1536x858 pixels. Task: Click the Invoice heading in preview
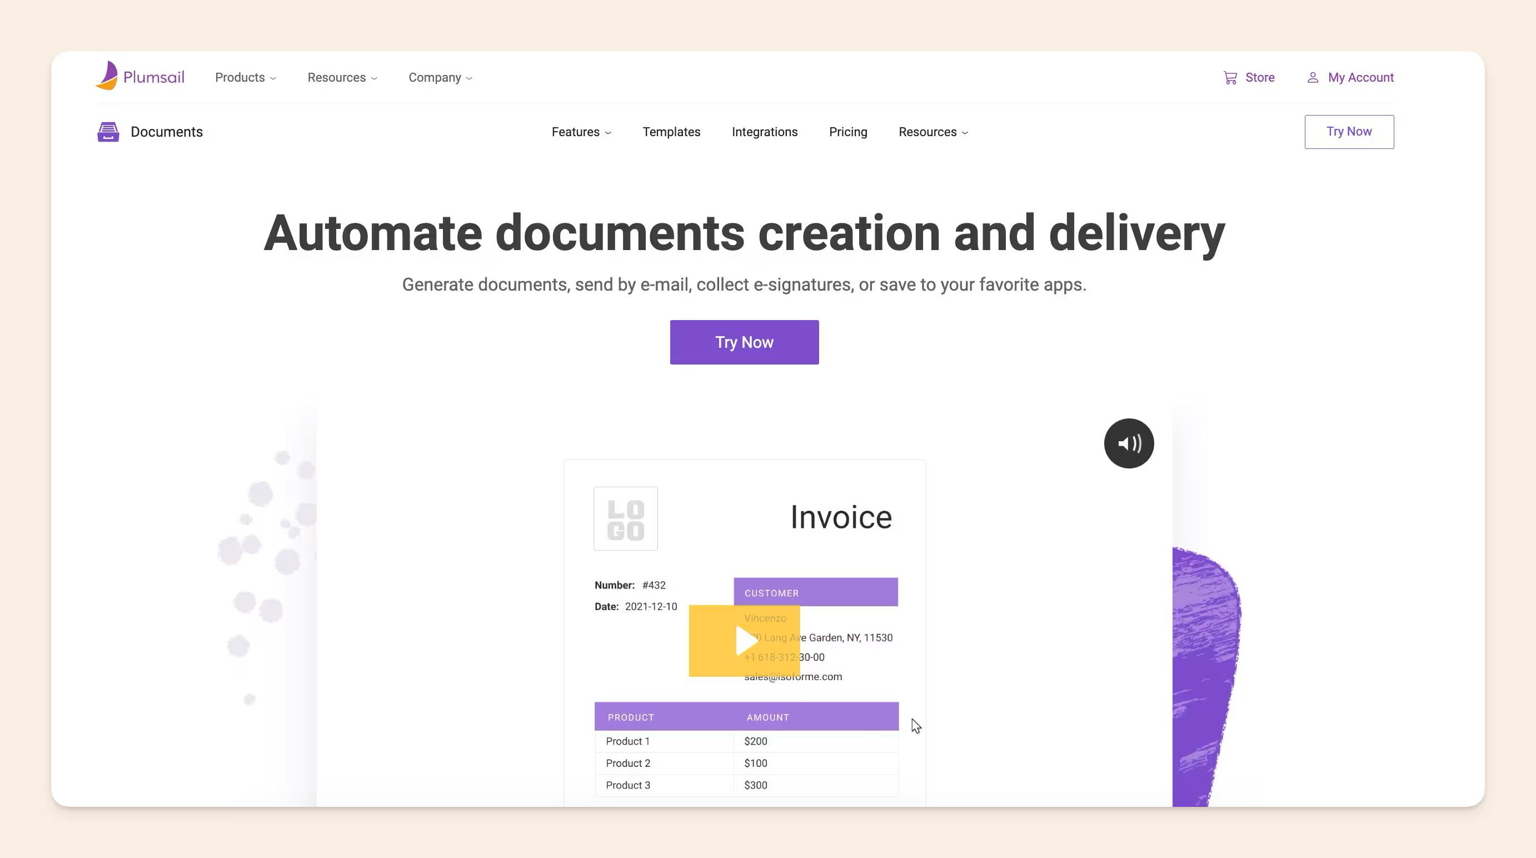pyautogui.click(x=841, y=517)
